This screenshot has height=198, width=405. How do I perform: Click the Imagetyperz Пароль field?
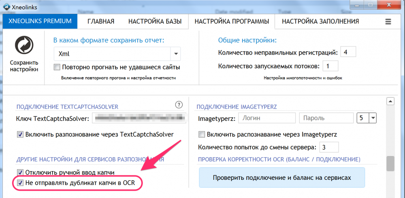[326, 118]
